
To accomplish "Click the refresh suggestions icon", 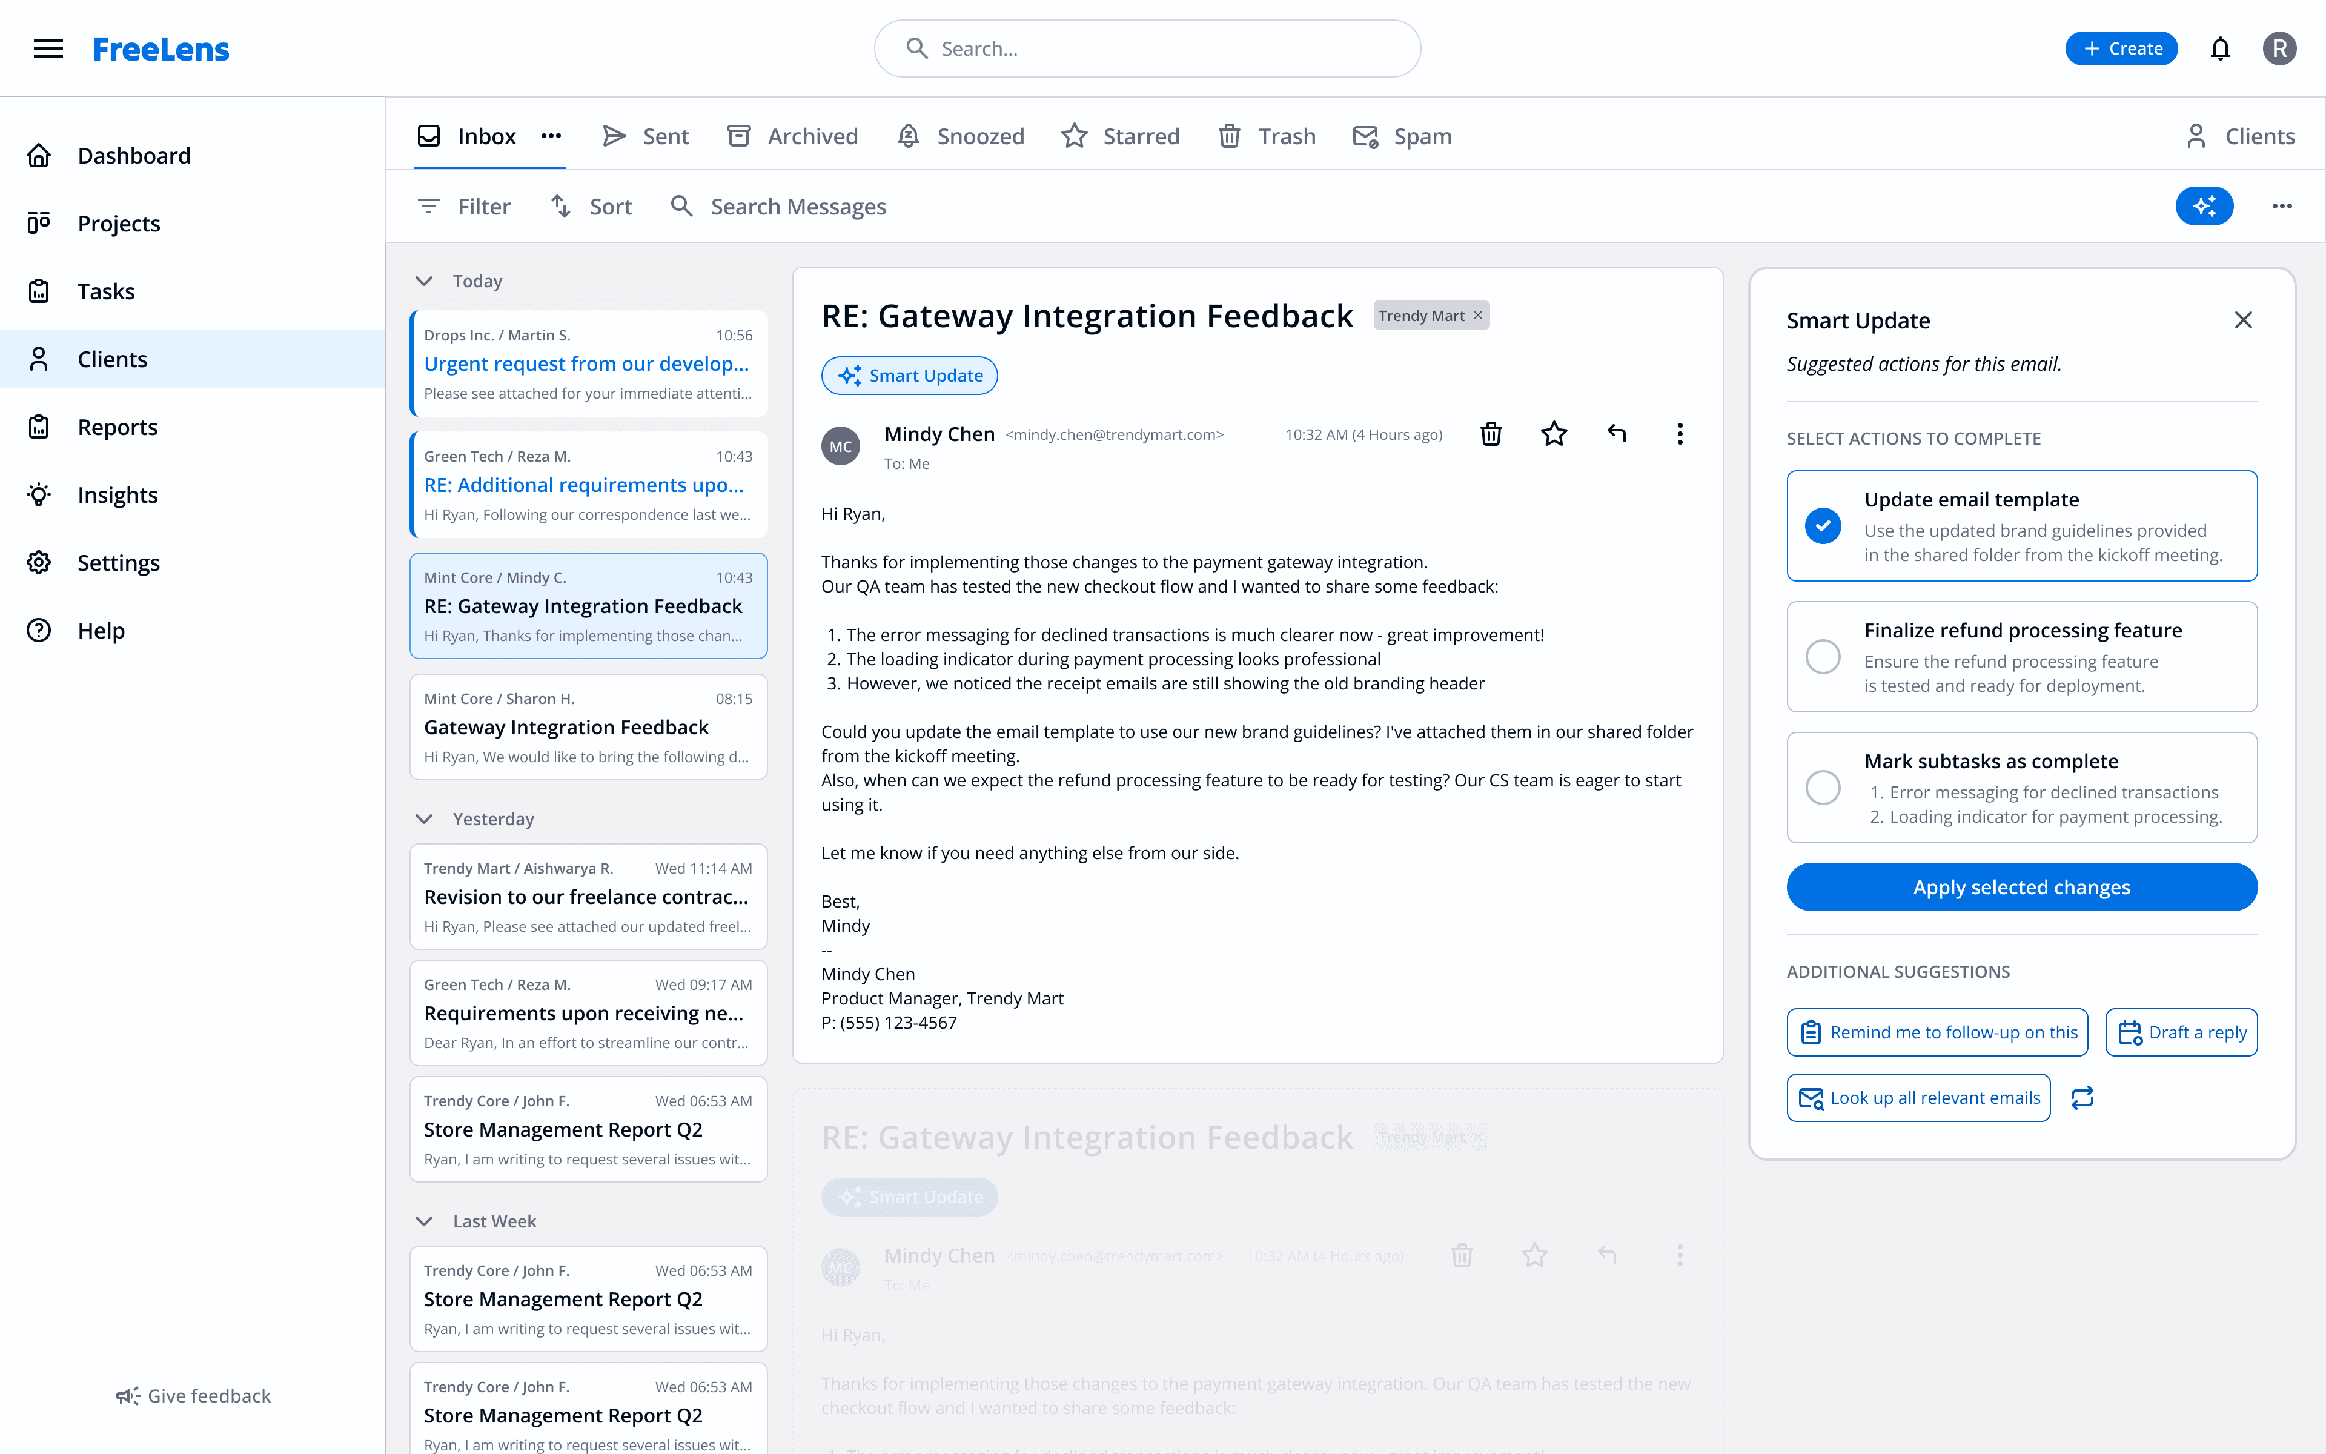I will coord(2082,1097).
